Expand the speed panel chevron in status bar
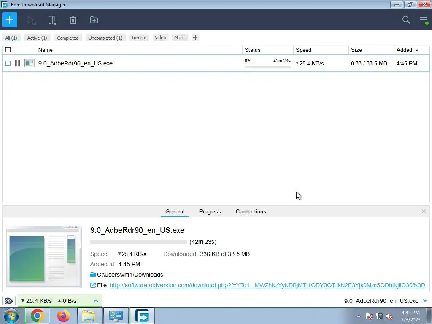 point(96,300)
